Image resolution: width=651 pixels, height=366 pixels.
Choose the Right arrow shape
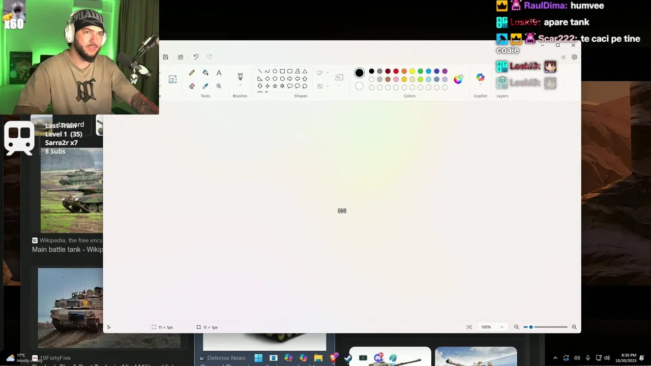290,79
